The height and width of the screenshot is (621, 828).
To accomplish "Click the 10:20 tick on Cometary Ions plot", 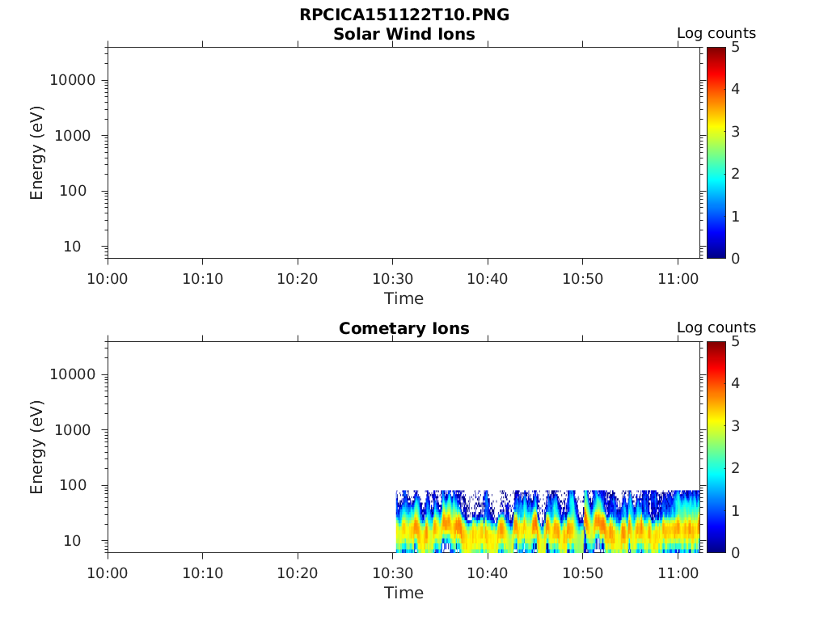I will tap(298, 573).
